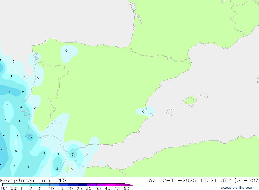
Task: Click the 30–35 mm violet legend swatch
Action: [x=92, y=185]
